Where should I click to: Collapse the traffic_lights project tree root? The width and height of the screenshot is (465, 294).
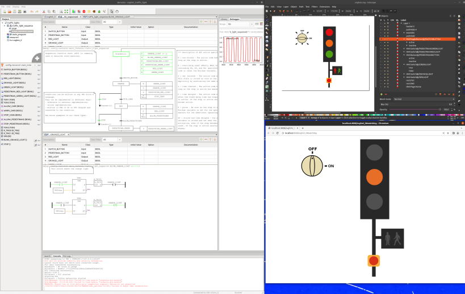[x=3, y=23]
